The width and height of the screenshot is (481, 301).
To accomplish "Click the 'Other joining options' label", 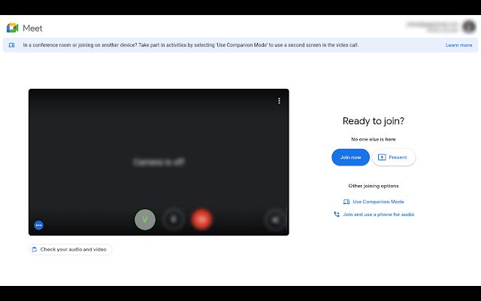I will pos(374,186).
